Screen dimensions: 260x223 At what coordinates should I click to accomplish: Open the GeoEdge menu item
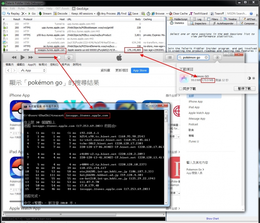coord(80,9)
